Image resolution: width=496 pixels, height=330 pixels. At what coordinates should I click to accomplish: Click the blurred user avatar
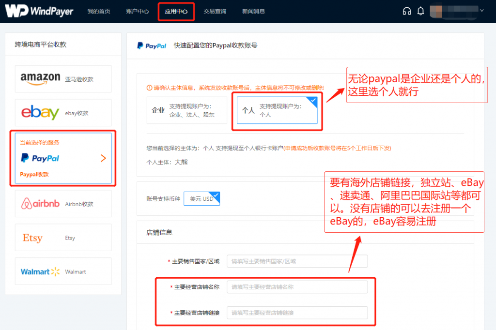tap(436, 12)
